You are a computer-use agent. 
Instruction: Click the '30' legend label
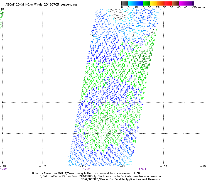click(164, 8)
